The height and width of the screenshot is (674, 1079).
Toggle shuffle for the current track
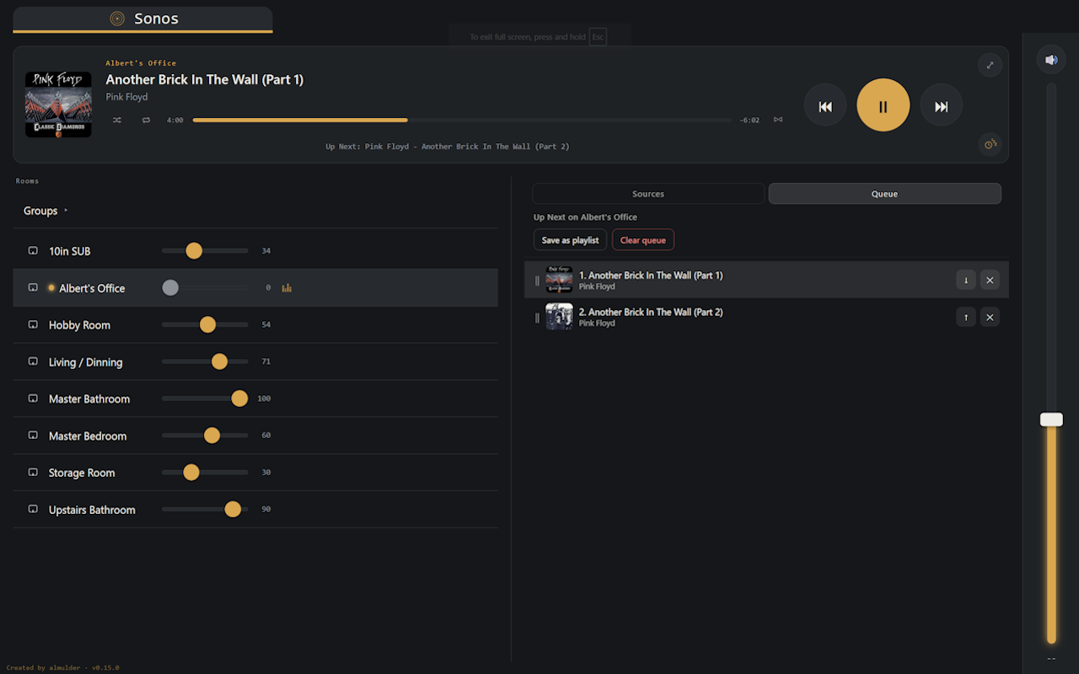point(117,120)
